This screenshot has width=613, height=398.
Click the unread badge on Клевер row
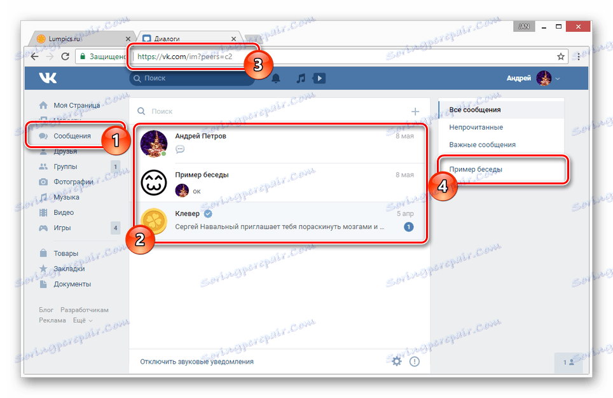[408, 227]
